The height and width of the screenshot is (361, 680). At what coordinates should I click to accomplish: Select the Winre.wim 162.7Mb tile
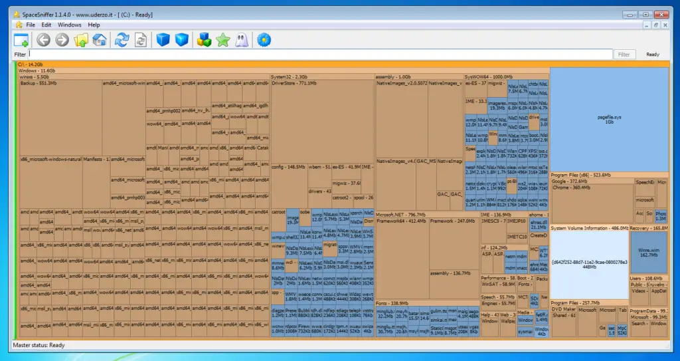coord(649,253)
